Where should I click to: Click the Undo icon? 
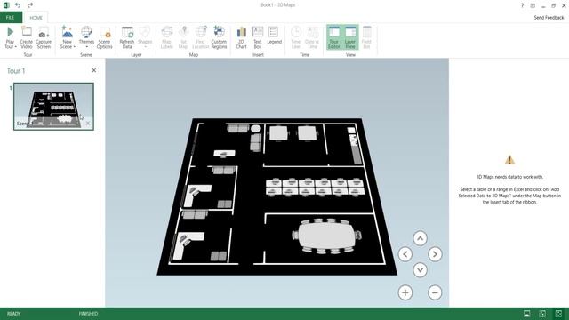18,5
